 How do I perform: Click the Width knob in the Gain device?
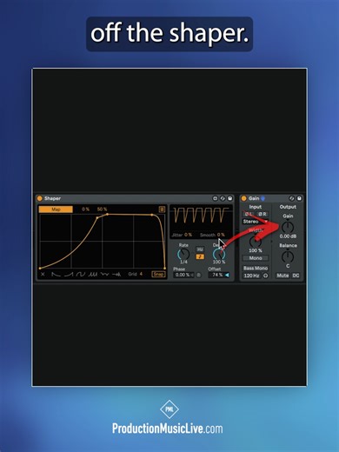[256, 241]
